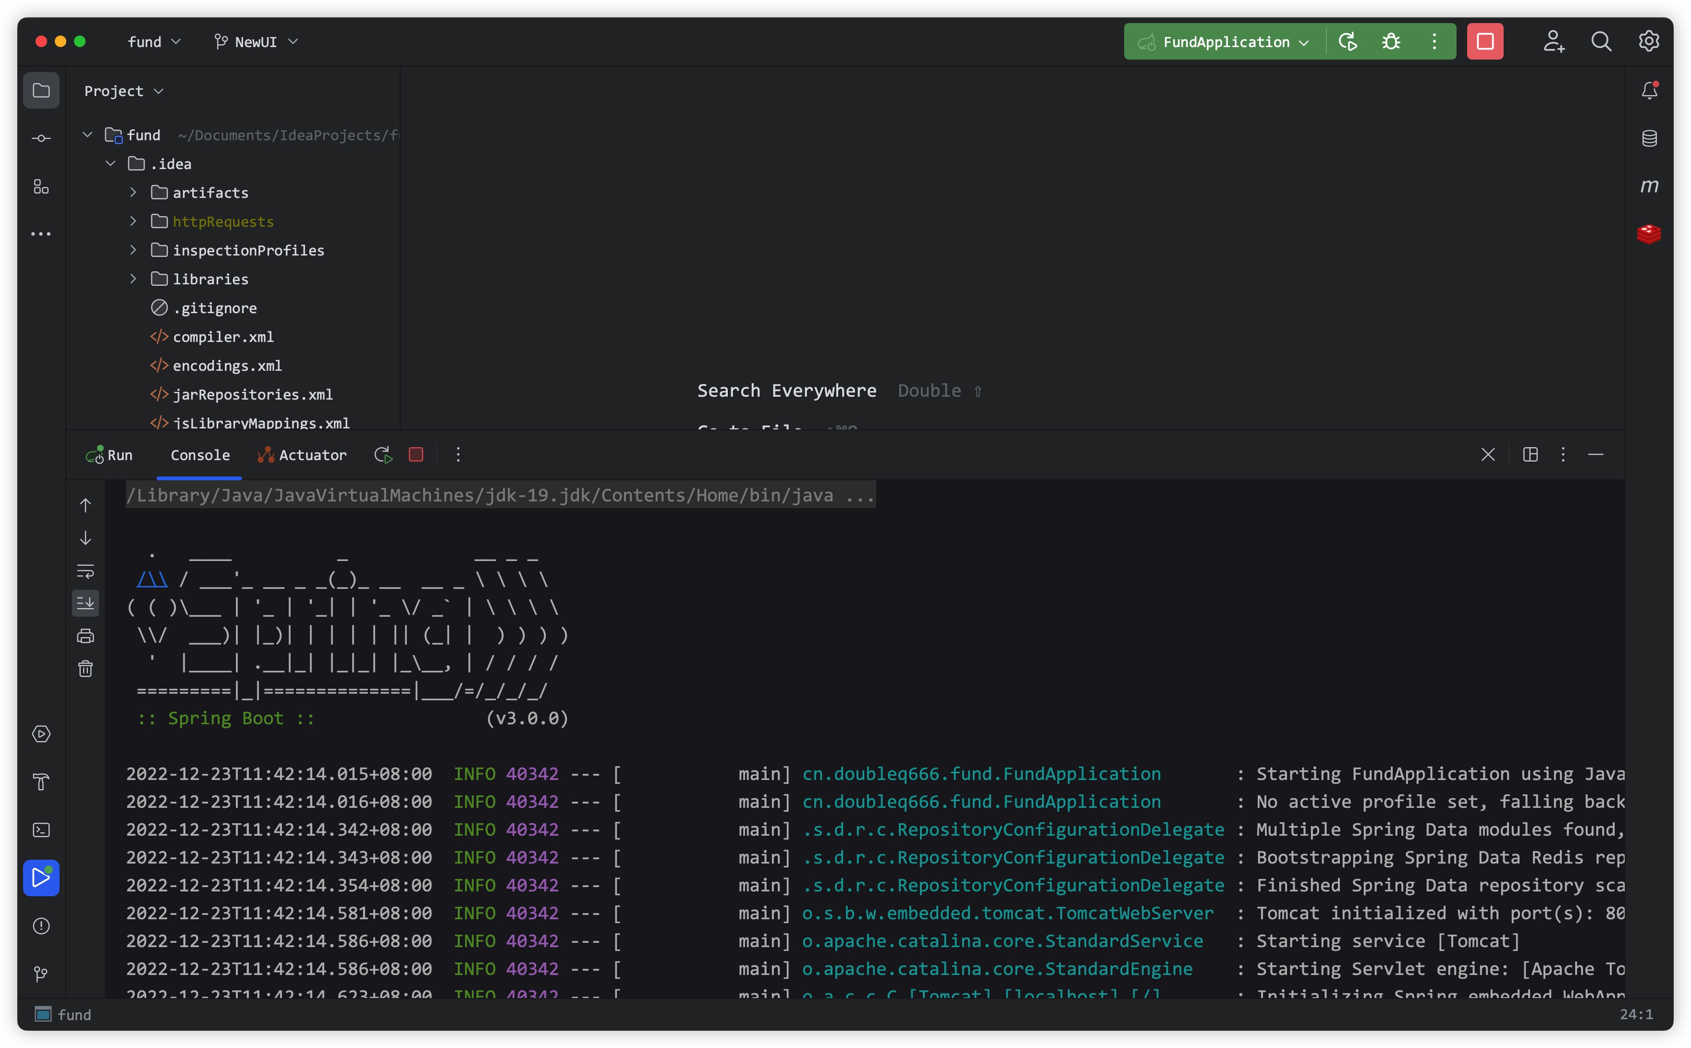
Task: Stop the running FundApplication (red button)
Action: (x=1484, y=42)
